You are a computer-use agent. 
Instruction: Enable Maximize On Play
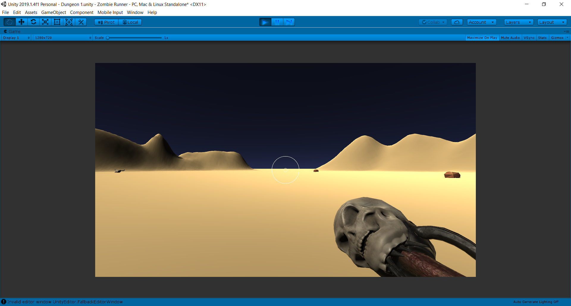pyautogui.click(x=482, y=38)
